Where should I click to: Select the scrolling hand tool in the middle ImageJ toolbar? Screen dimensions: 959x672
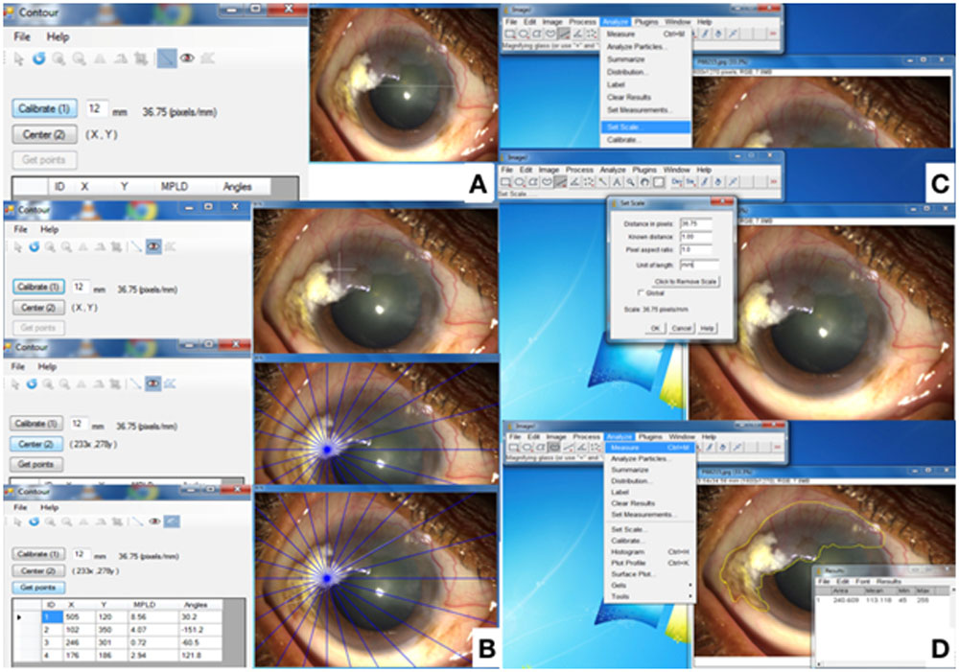coord(644,181)
